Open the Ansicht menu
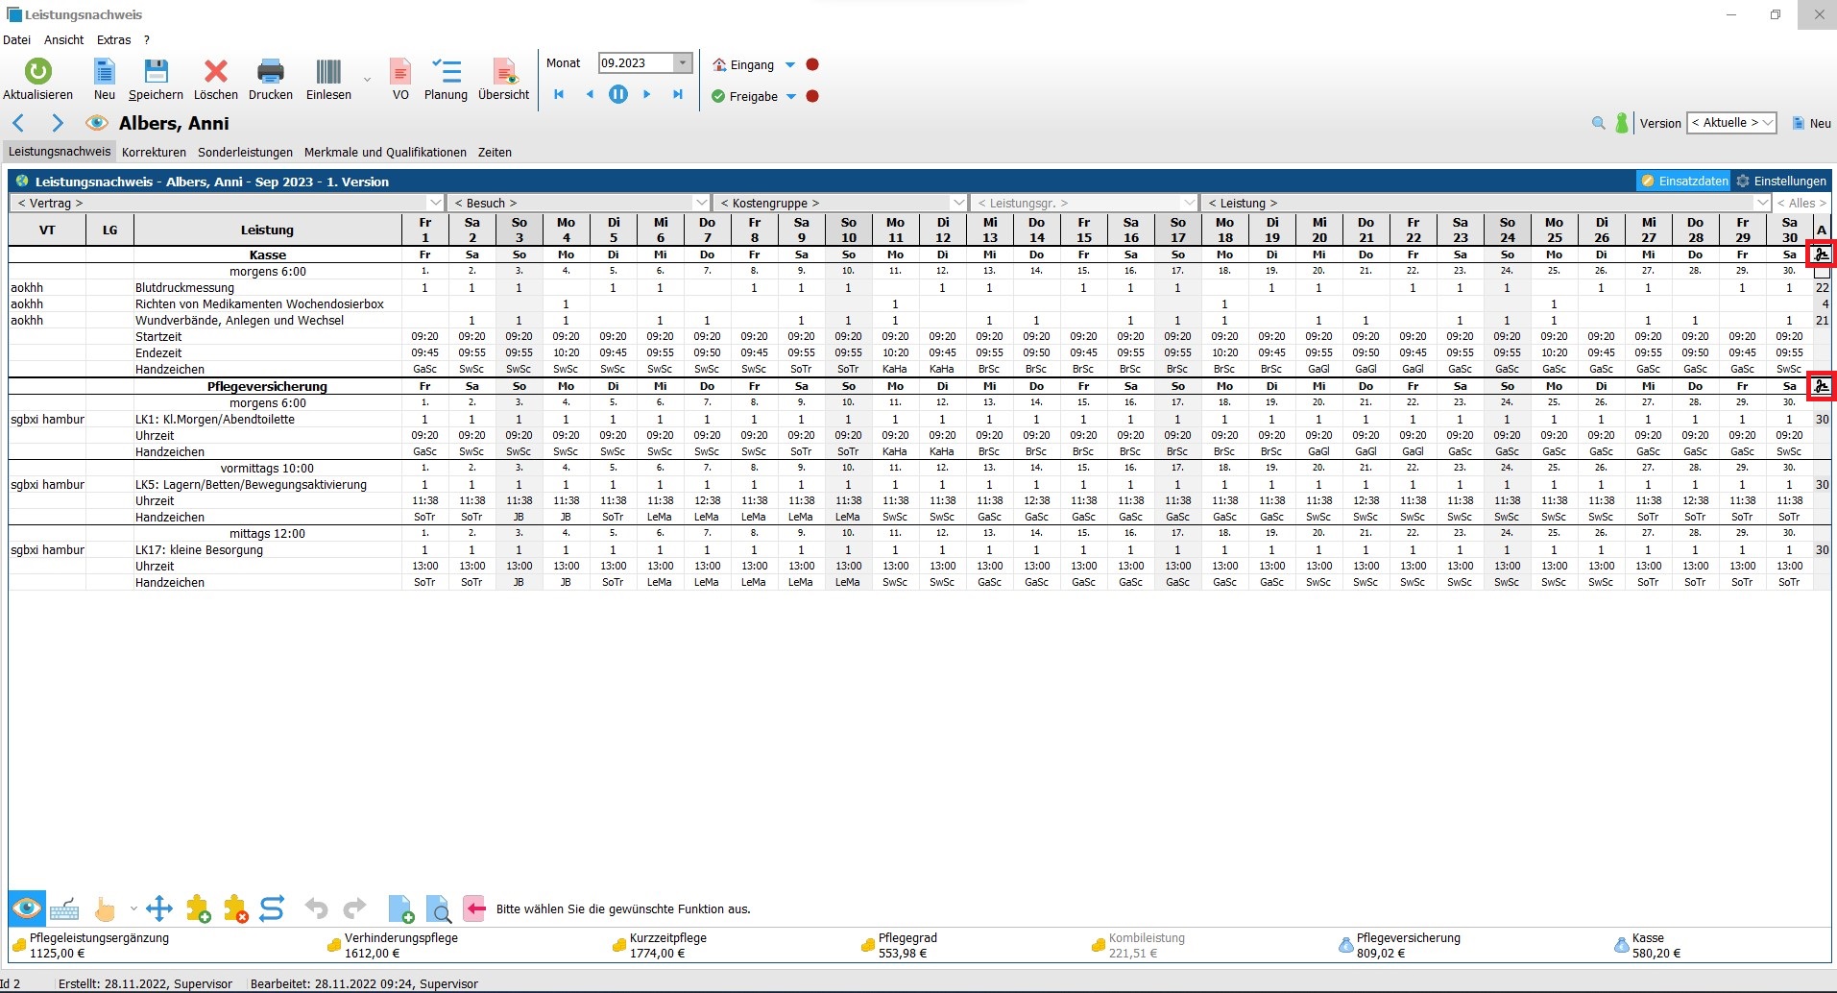The image size is (1837, 993). pos(64,39)
